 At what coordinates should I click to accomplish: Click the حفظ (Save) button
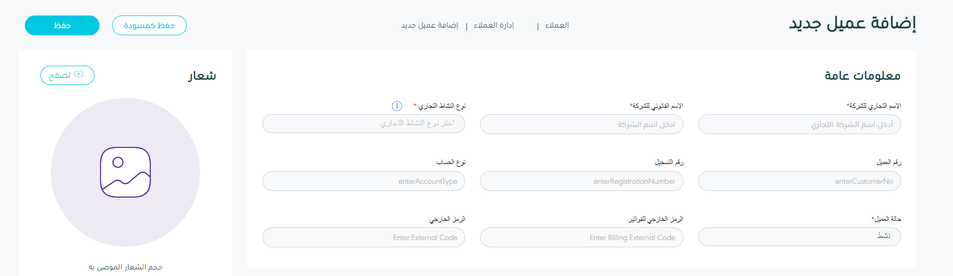pyautogui.click(x=62, y=25)
